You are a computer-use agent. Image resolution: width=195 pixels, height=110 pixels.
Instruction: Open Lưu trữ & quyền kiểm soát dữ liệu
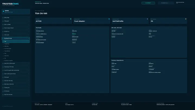(16, 70)
